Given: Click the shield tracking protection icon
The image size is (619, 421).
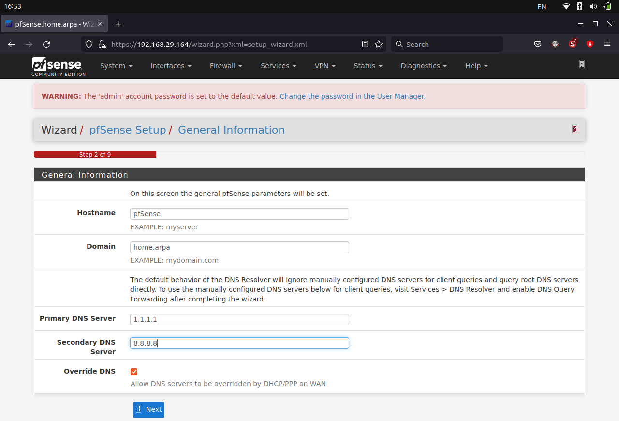Looking at the screenshot, I should pyautogui.click(x=89, y=44).
